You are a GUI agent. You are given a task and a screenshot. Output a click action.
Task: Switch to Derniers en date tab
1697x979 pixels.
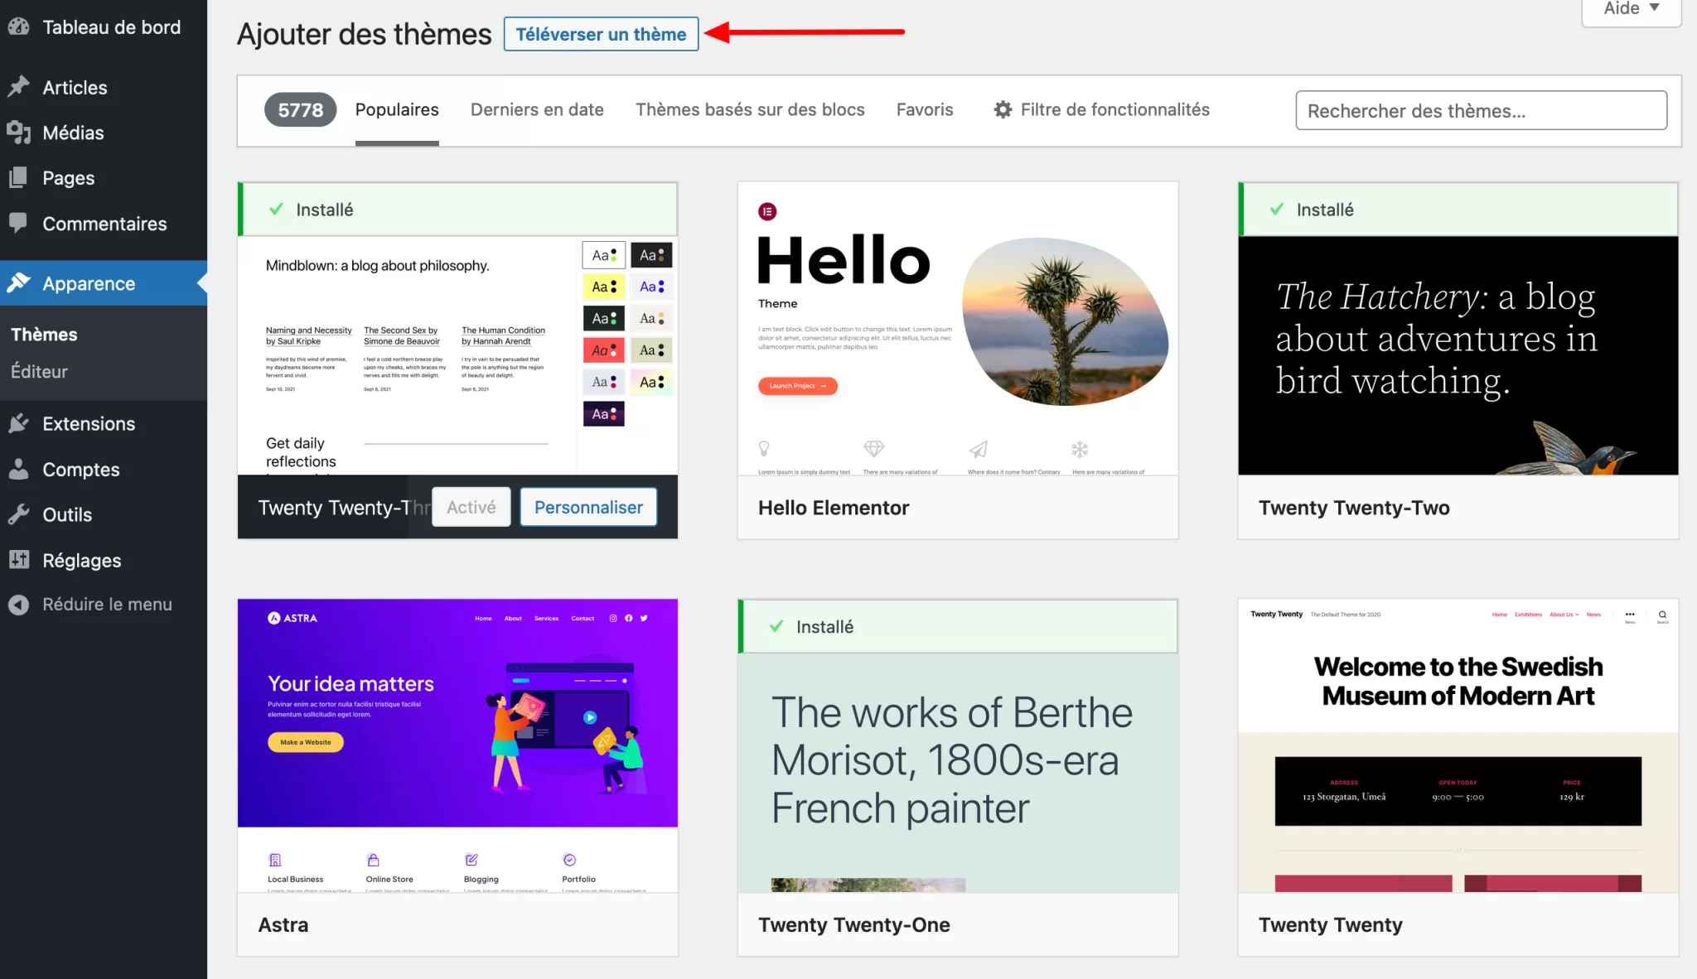click(537, 109)
